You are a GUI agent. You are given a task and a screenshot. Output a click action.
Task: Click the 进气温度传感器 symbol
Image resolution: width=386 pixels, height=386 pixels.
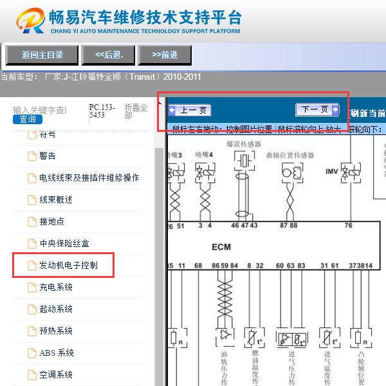[329, 338]
